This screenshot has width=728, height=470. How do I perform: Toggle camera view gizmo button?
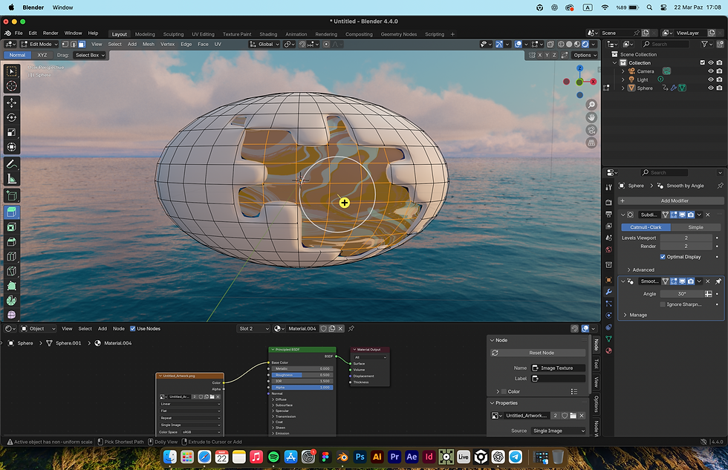point(591,130)
